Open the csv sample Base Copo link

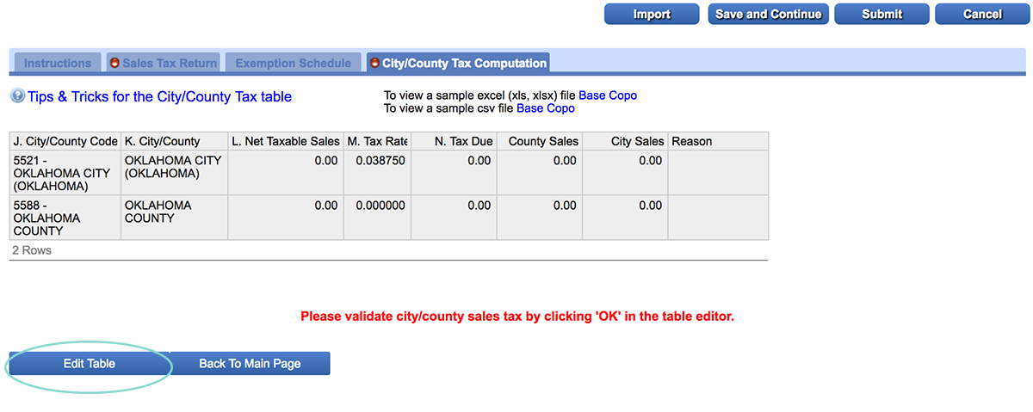click(546, 108)
